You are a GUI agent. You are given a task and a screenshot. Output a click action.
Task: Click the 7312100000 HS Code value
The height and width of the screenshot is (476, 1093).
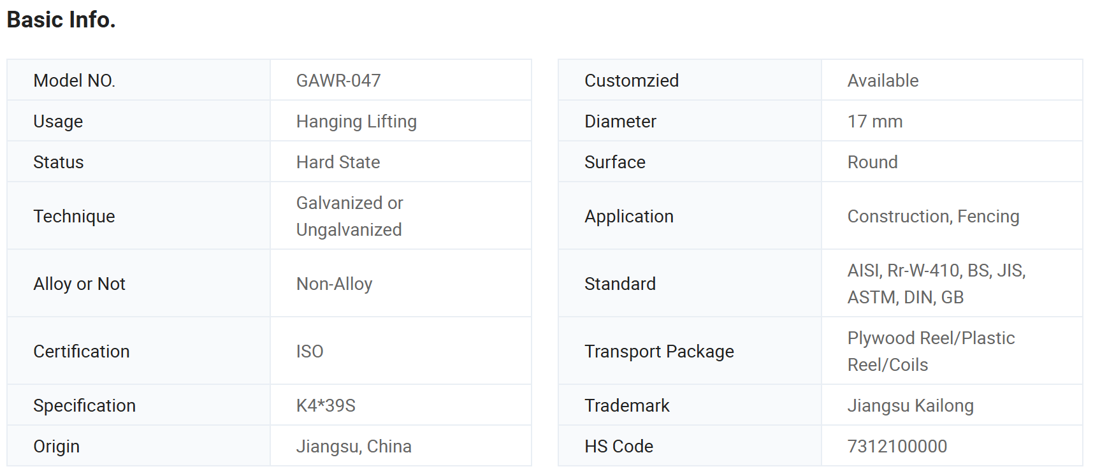897,446
